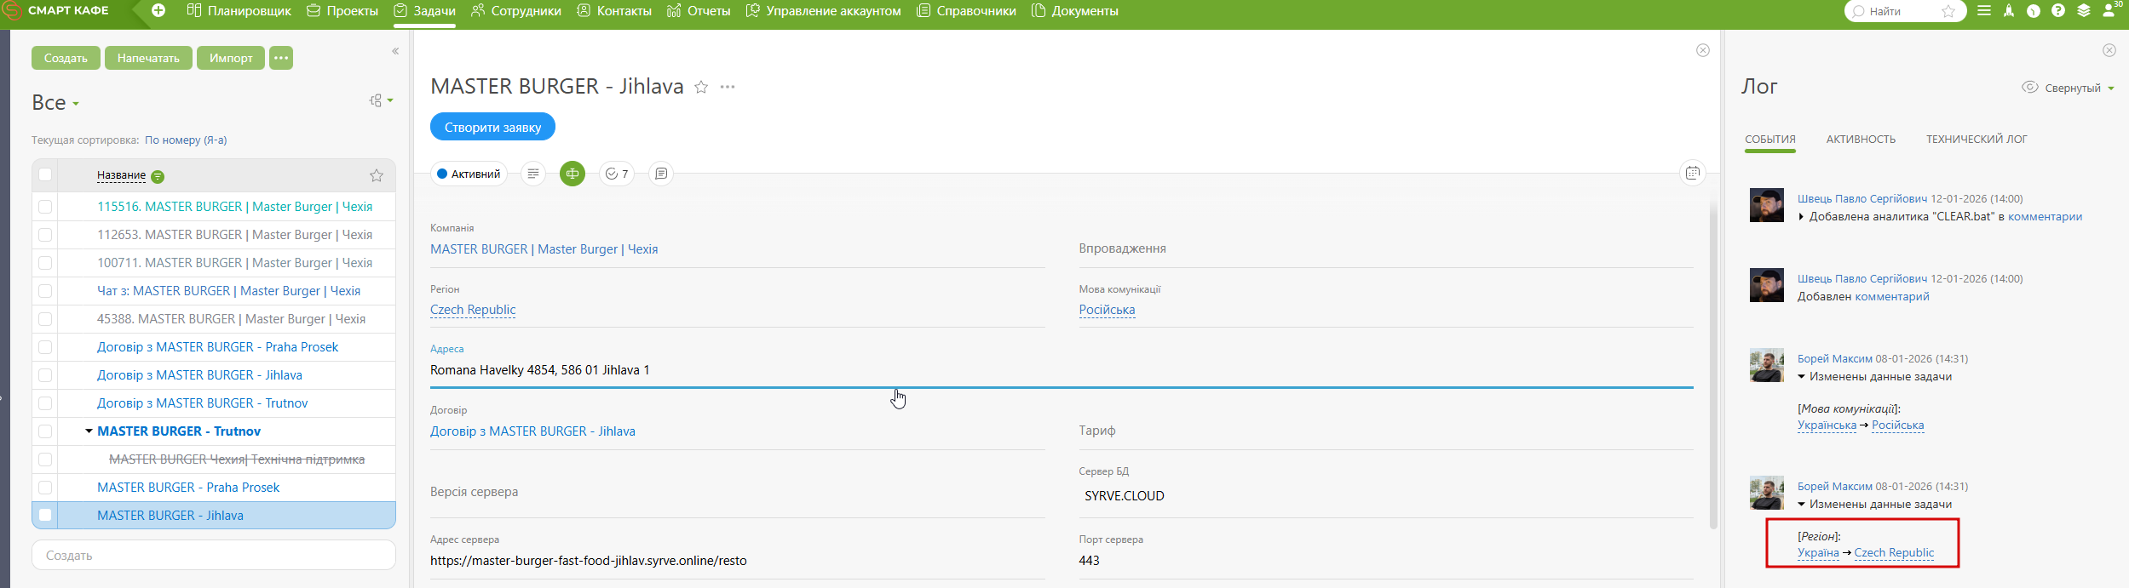Favorite the MASTER BURGER - Jihlava task star
This screenshot has width=2129, height=588.
pyautogui.click(x=701, y=87)
